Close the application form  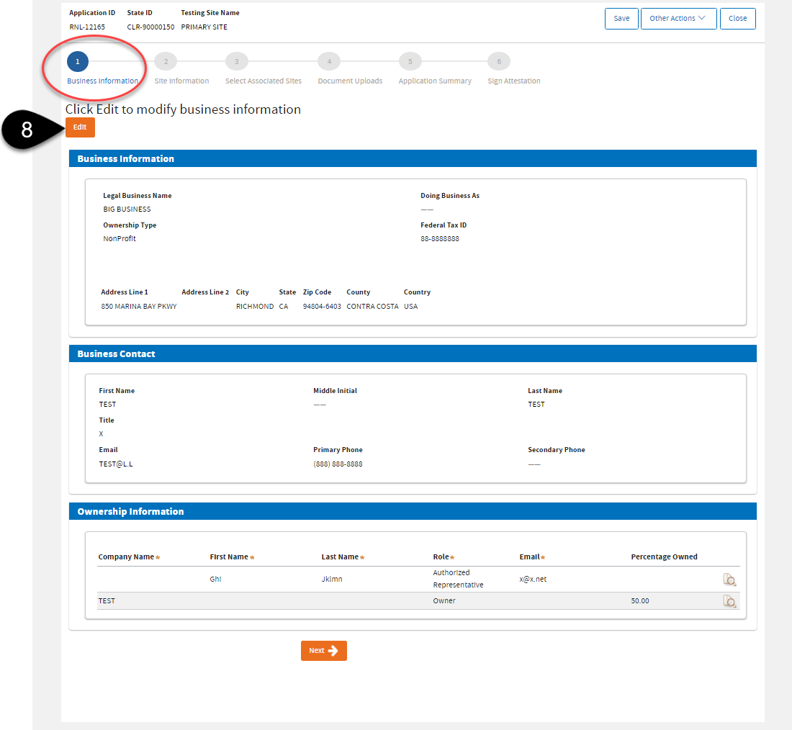[x=737, y=18]
